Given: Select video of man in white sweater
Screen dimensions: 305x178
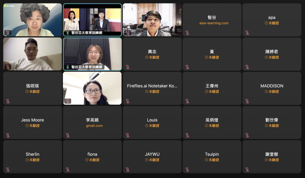Looking at the screenshot, I should [32, 54].
